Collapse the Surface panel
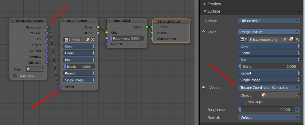 pyautogui.click(x=205, y=11)
